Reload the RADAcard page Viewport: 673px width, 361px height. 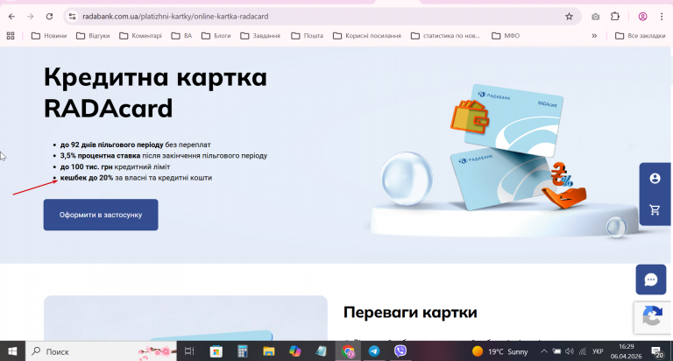(x=49, y=17)
